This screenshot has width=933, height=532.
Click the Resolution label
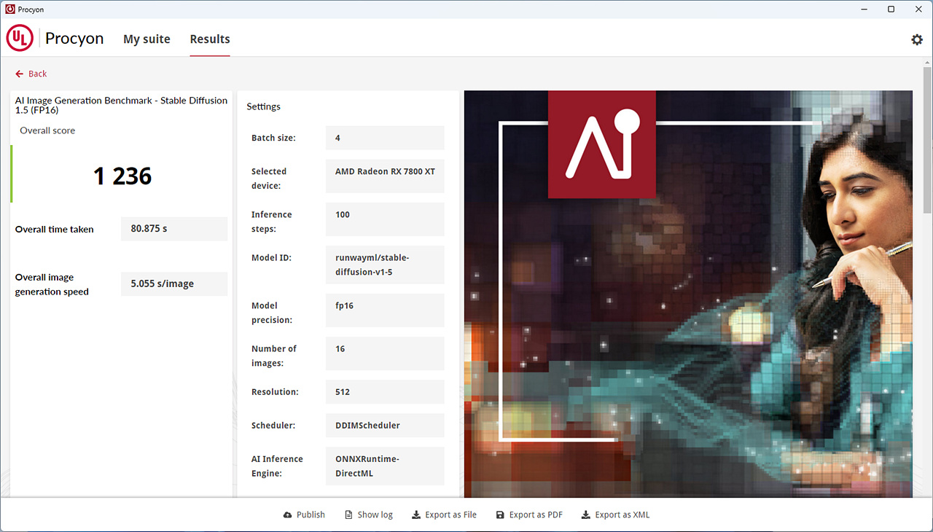275,392
